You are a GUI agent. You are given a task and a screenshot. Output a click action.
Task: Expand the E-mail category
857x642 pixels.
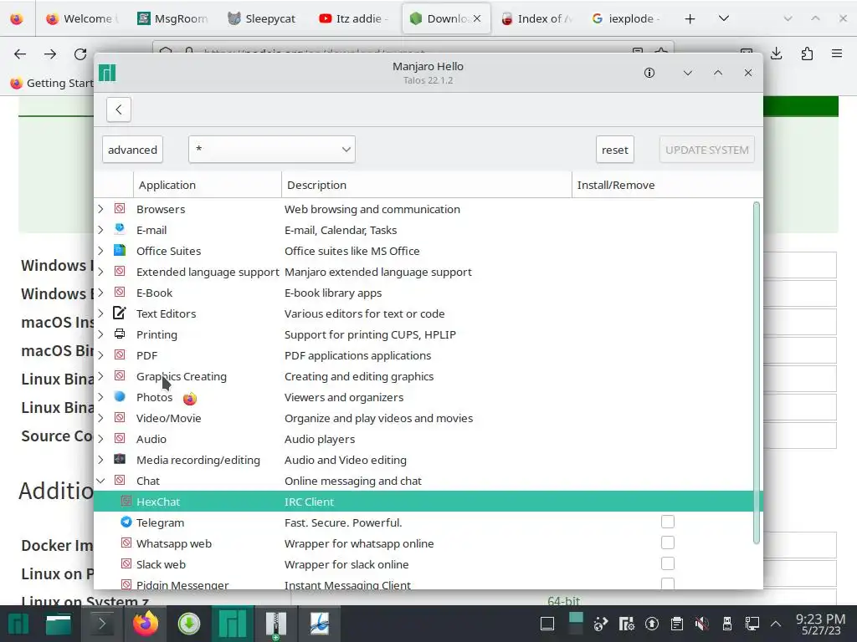[x=100, y=230]
